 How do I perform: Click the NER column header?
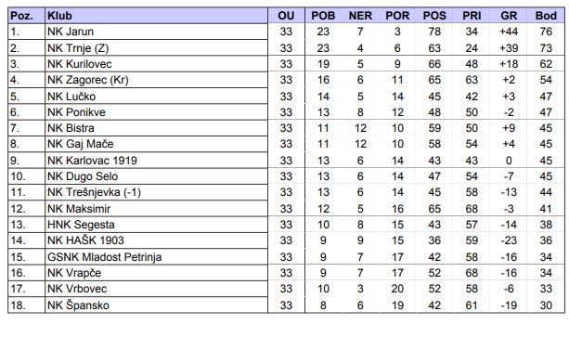[360, 16]
